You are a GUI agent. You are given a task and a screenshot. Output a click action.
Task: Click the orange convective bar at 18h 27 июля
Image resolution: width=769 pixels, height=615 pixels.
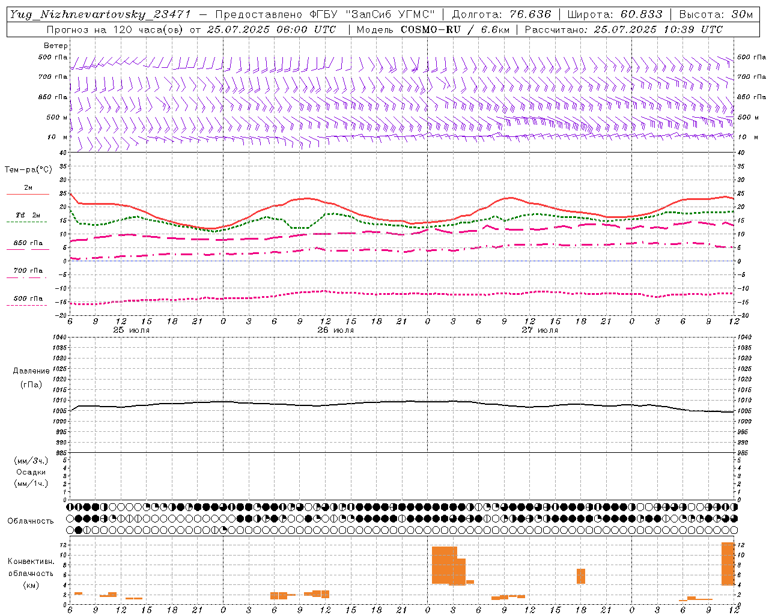[x=581, y=576]
